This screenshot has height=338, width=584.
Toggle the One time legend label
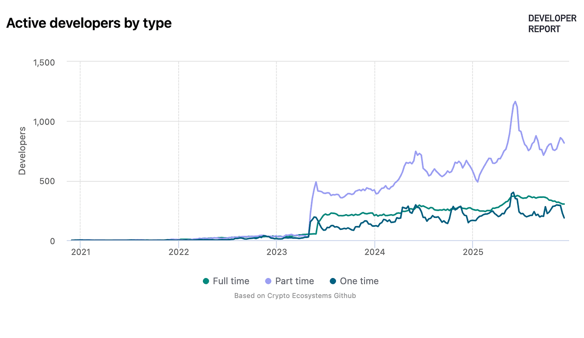tap(359, 281)
